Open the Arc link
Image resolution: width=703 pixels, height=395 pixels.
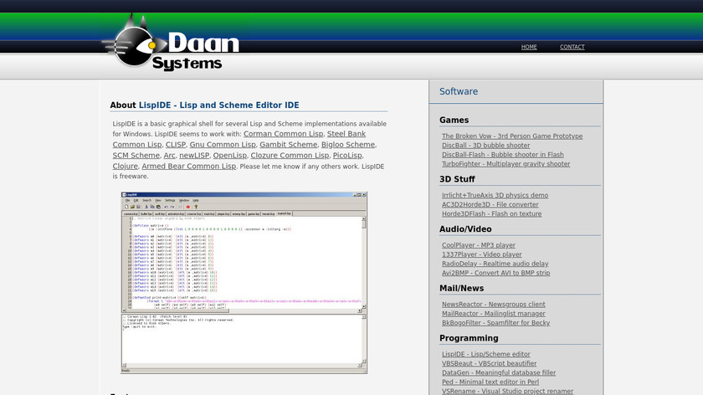coord(169,155)
